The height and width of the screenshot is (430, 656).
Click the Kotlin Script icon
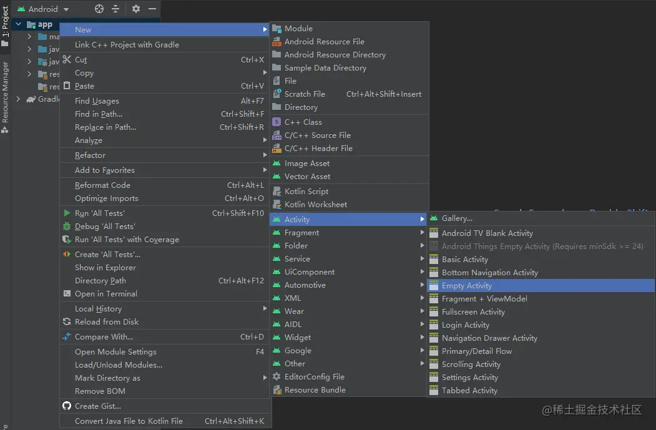click(x=277, y=191)
